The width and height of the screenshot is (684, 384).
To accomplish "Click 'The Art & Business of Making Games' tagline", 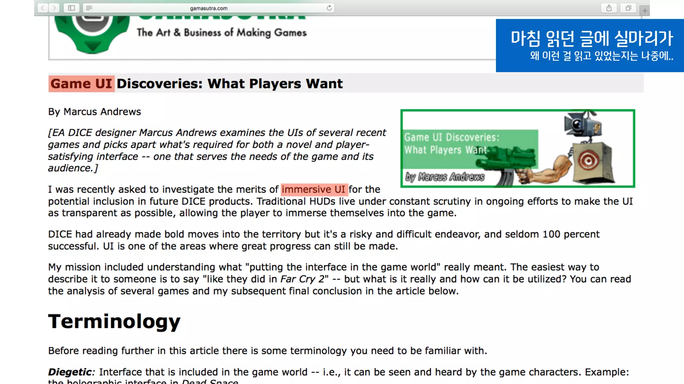I will (x=222, y=33).
